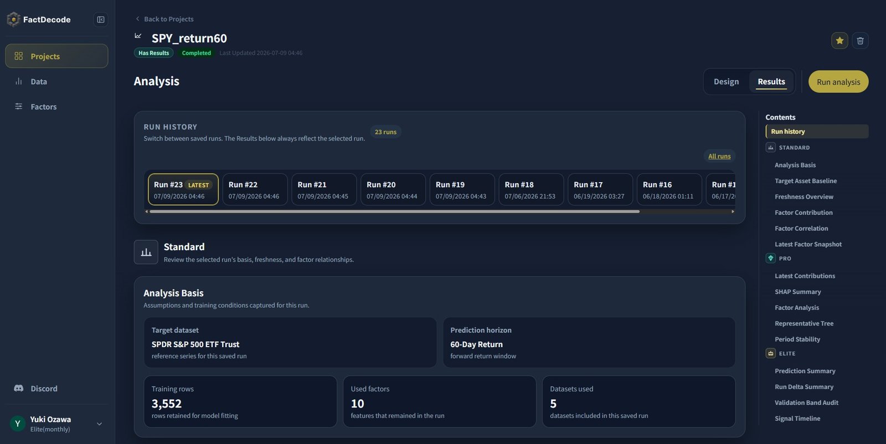Jump to Period Stability
Screen dimensions: 886x444
pos(797,339)
